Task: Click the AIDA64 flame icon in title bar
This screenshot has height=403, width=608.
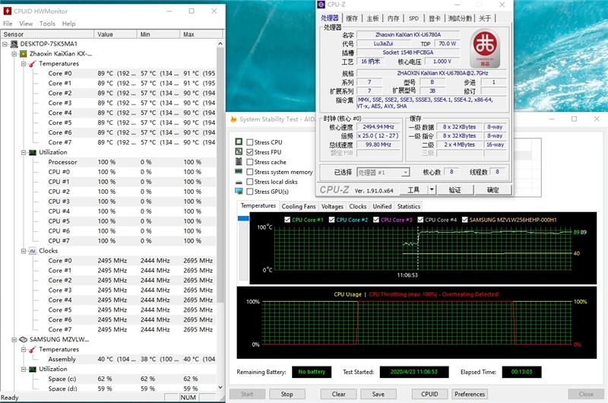Action: point(233,119)
